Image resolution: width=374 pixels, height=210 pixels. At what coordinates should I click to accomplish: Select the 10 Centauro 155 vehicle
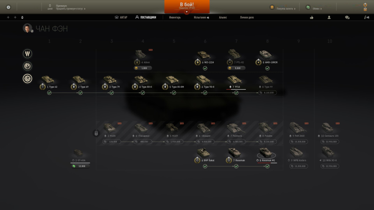coord(329,130)
